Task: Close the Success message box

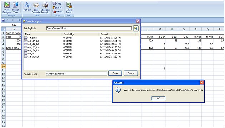Action: click(202, 82)
